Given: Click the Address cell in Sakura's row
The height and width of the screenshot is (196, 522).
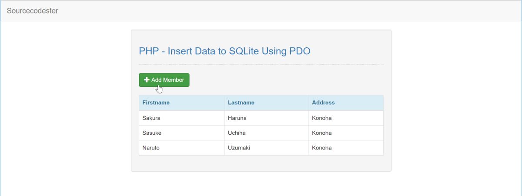Looking at the screenshot, I should (322, 118).
